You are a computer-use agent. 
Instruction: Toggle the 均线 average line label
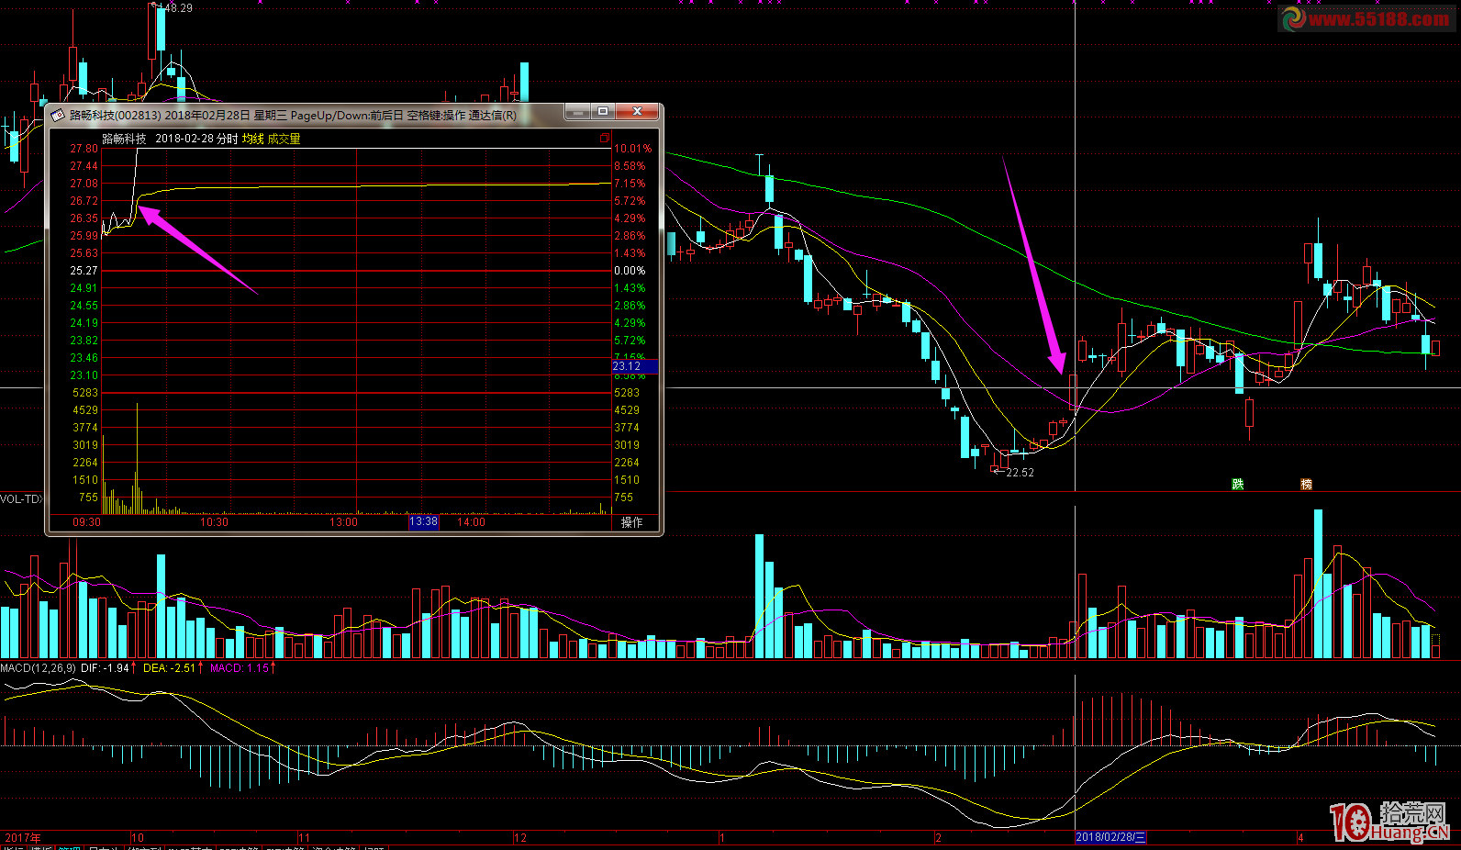252,139
